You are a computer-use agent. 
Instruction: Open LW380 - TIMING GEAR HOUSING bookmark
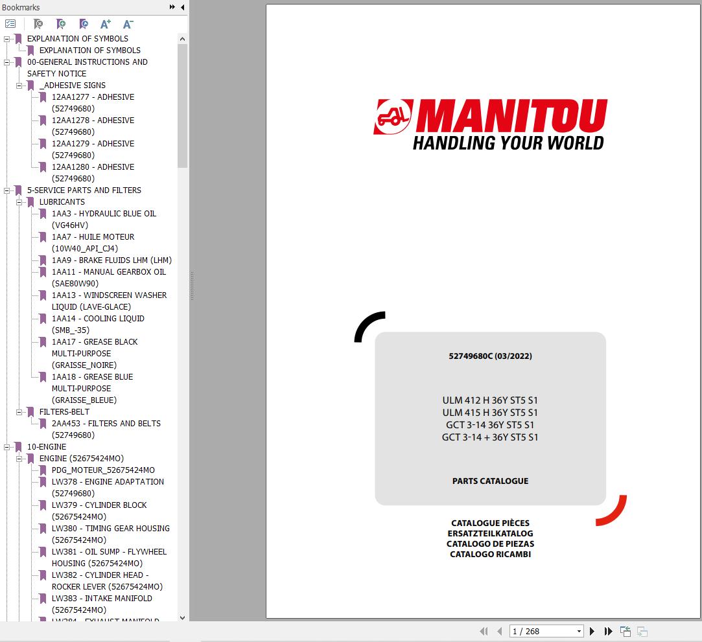tap(111, 534)
